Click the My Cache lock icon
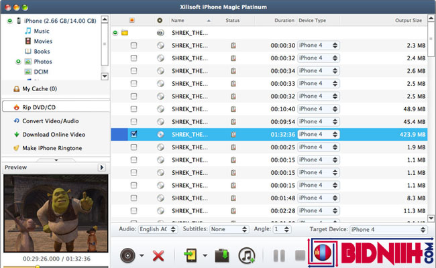The width and height of the screenshot is (436, 268). pos(16,89)
